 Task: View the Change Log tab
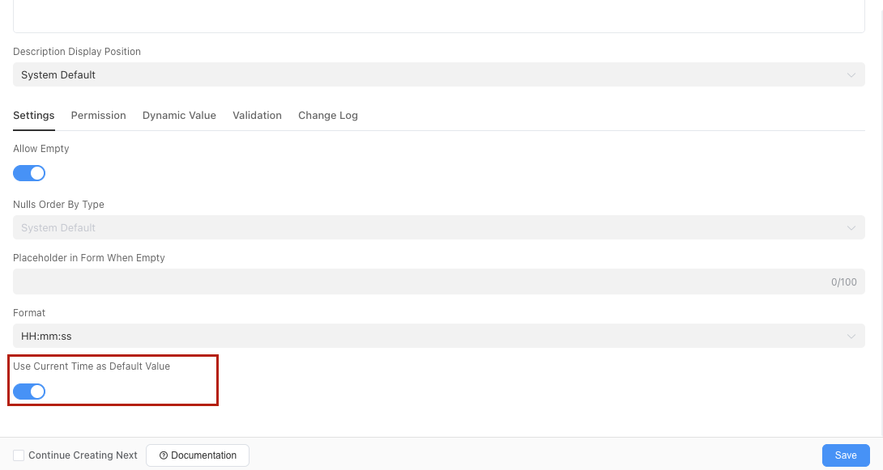[x=327, y=115]
